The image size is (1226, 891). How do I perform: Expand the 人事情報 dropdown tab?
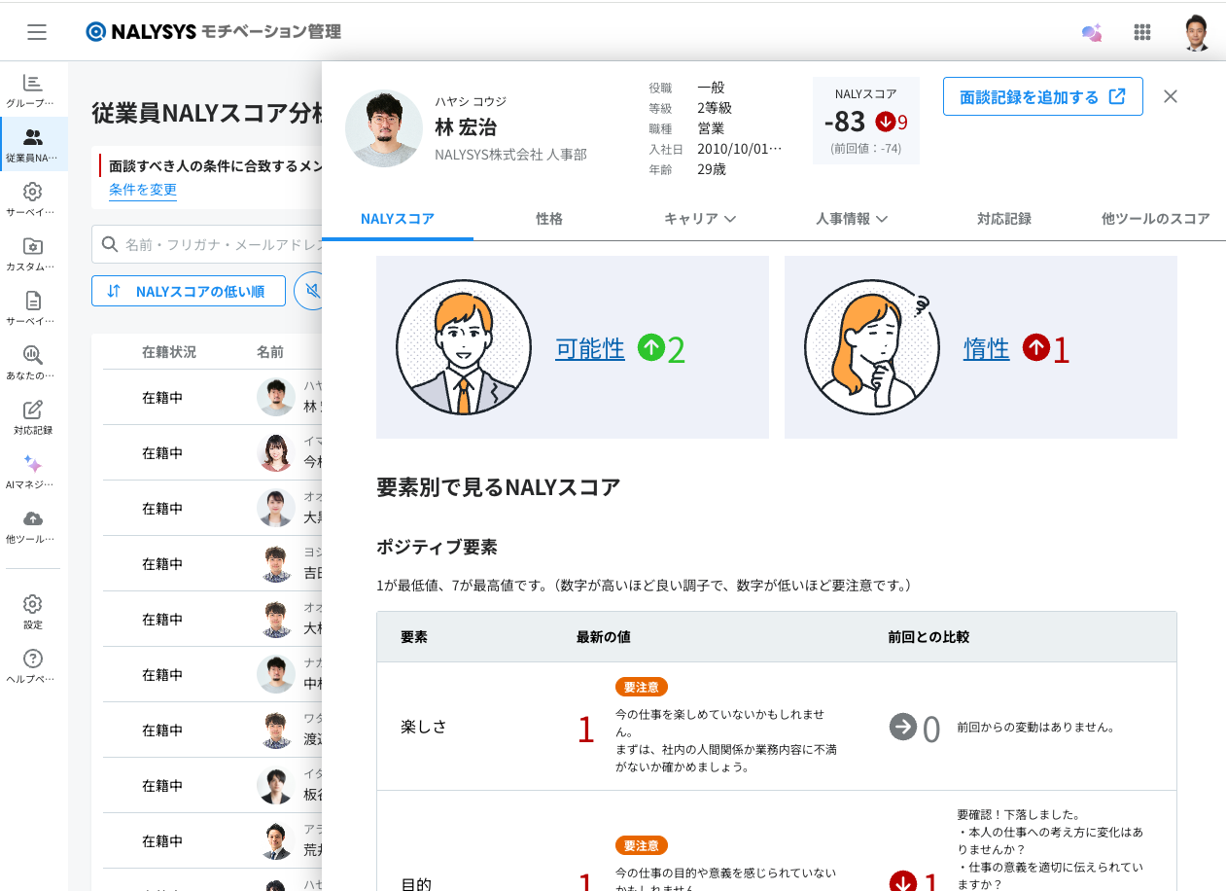click(x=852, y=219)
